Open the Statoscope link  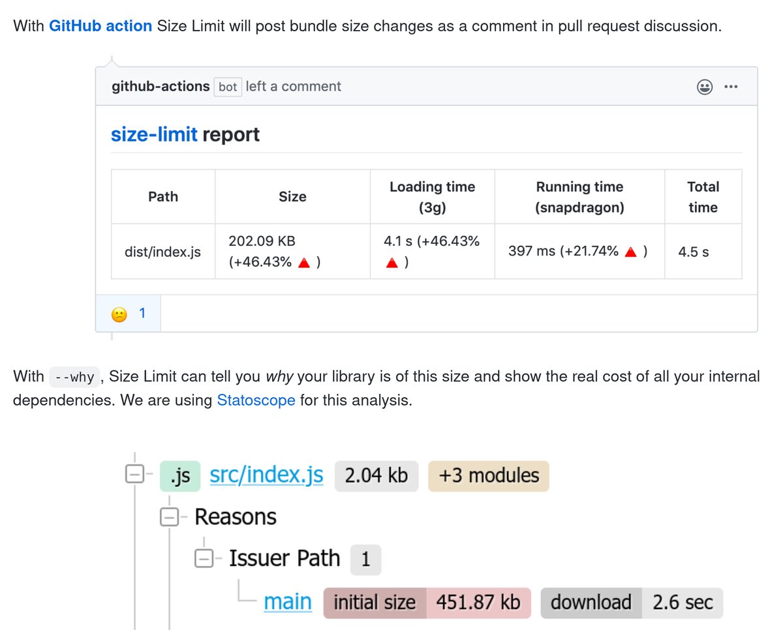pyautogui.click(x=256, y=400)
